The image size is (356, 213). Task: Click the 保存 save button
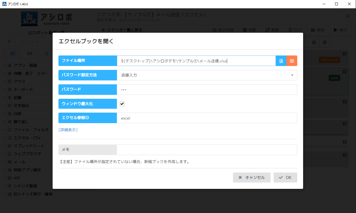(318, 30)
